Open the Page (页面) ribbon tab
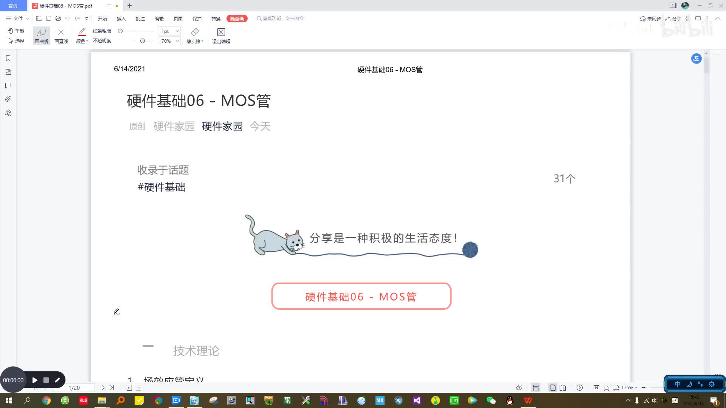This screenshot has width=726, height=408. [178, 19]
